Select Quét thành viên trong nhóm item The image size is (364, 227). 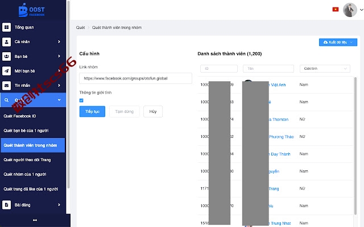click(x=33, y=145)
